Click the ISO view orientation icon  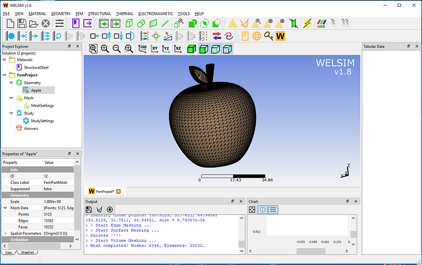(x=142, y=49)
